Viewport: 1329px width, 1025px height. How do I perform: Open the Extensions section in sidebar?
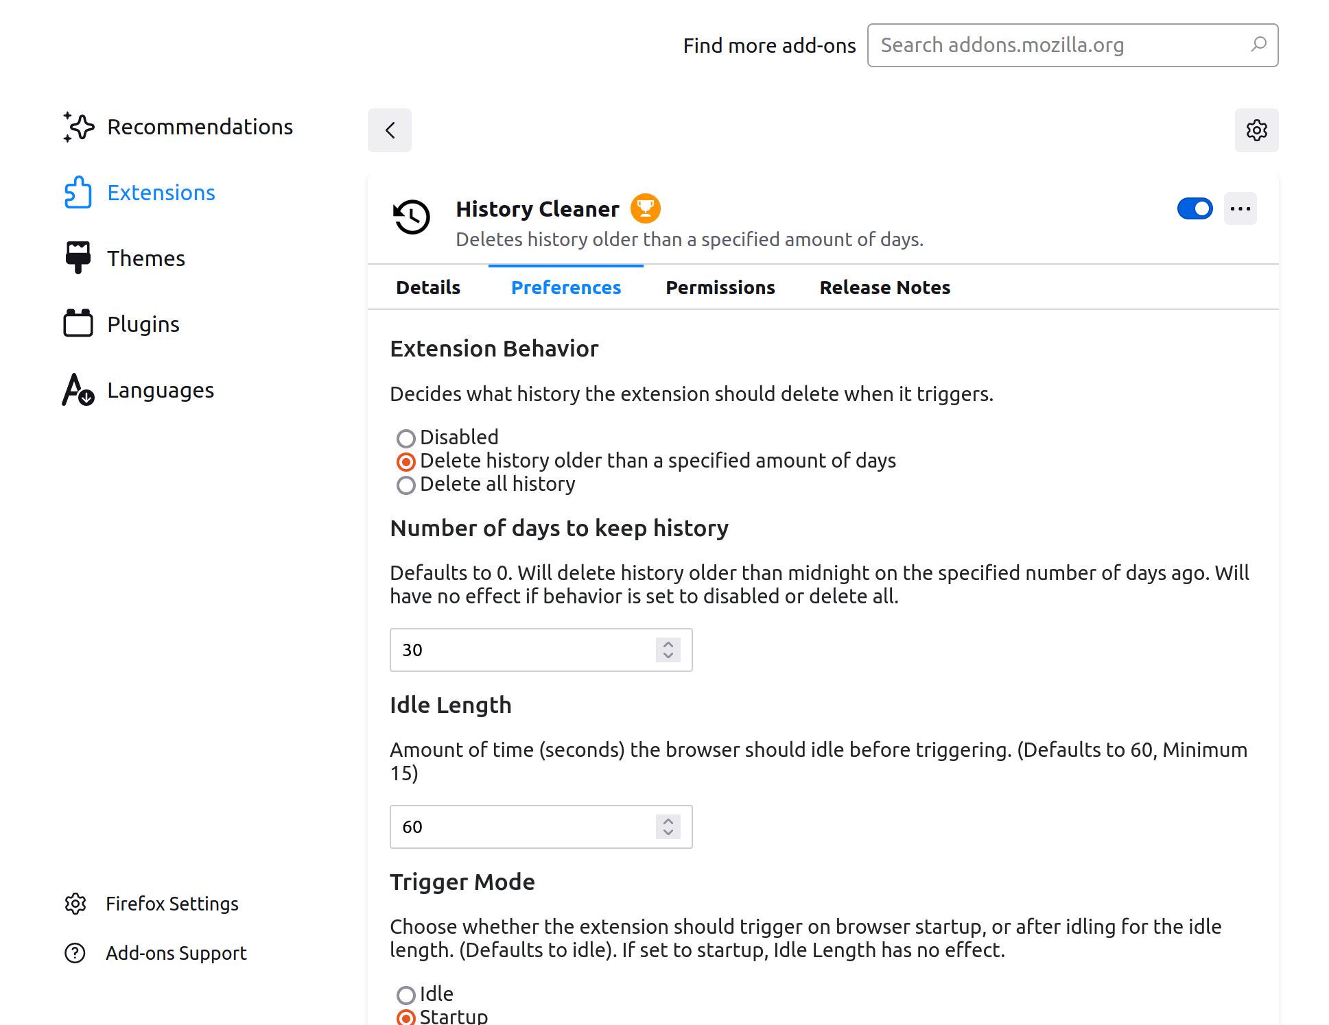(x=160, y=193)
